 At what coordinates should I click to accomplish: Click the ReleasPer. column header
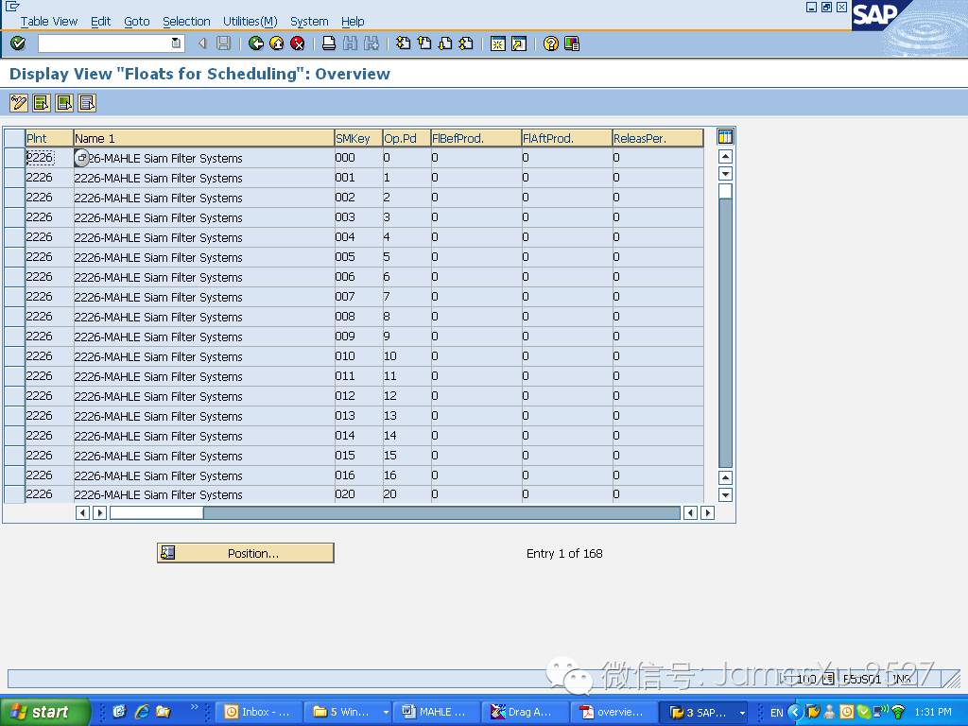(658, 138)
